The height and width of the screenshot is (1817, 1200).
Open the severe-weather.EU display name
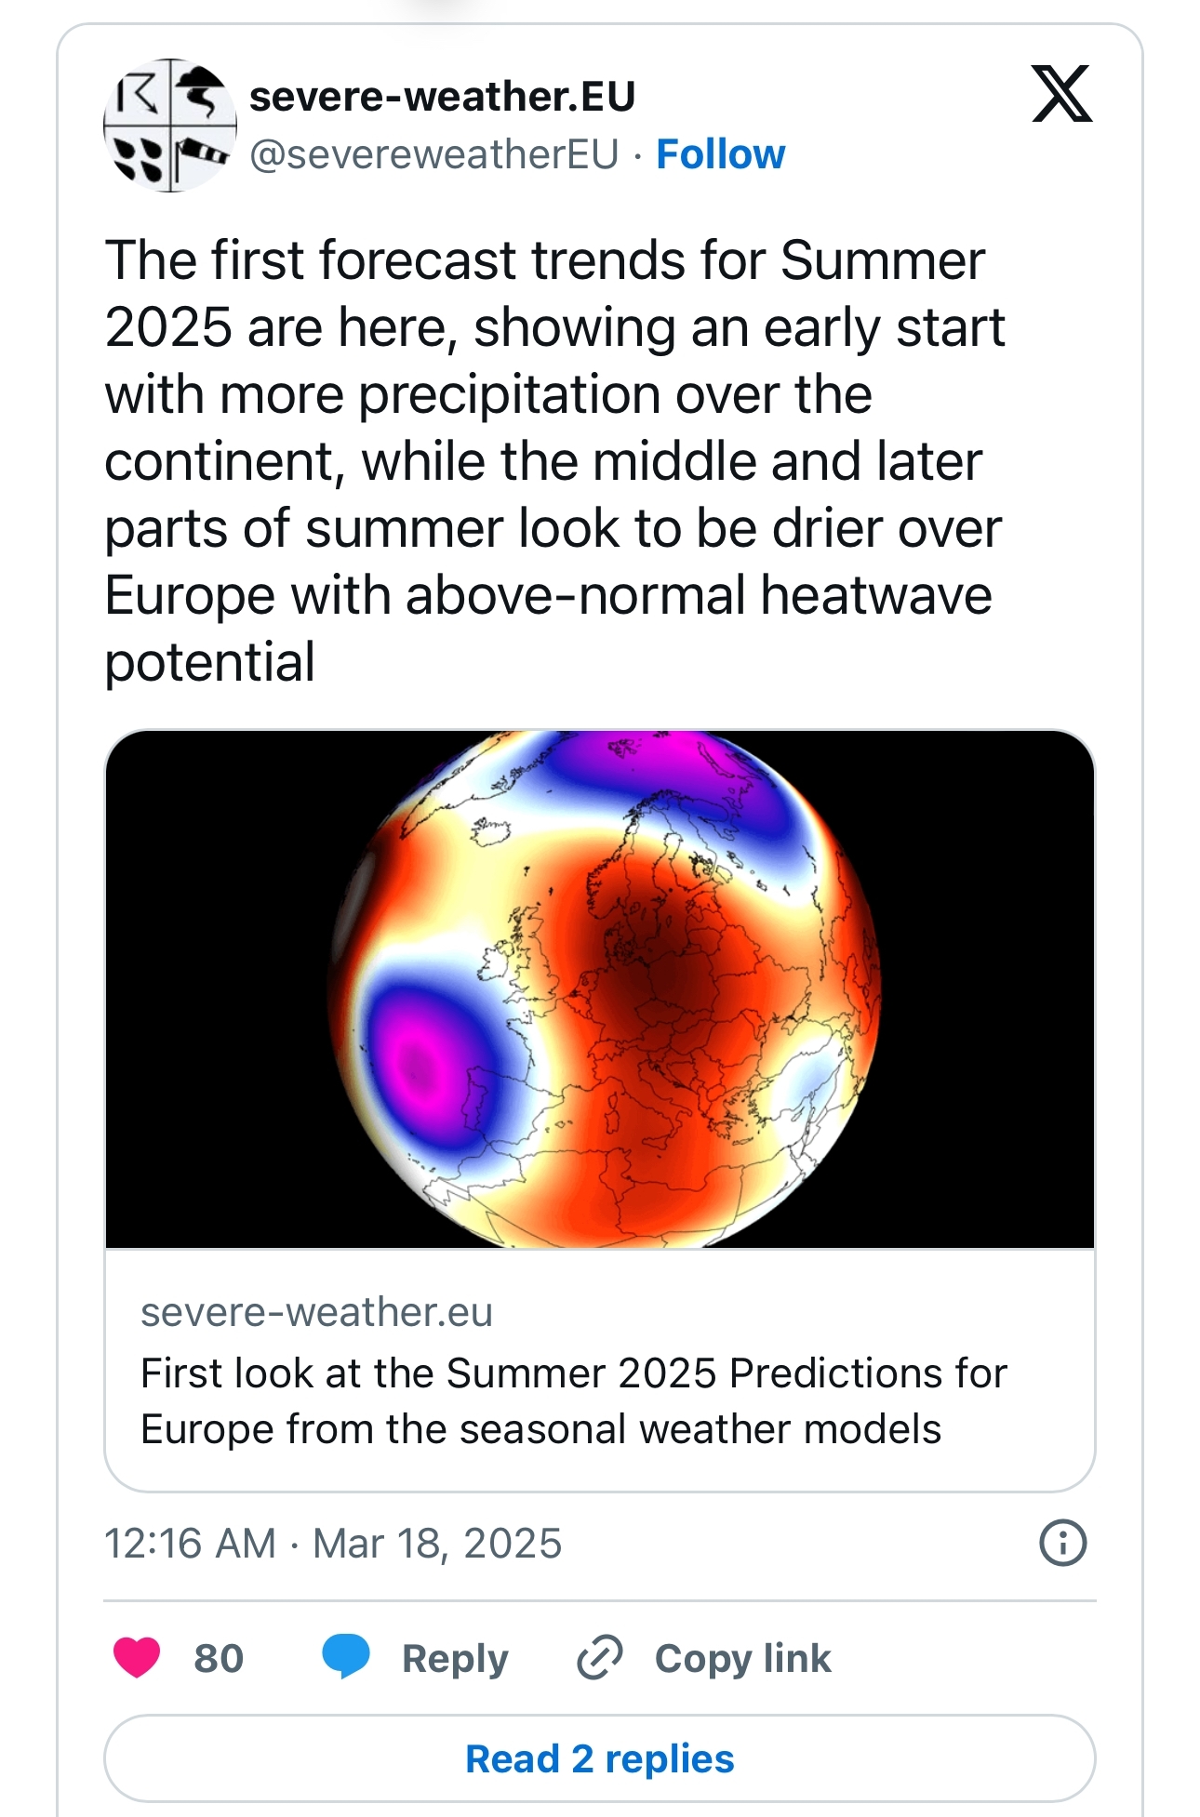pos(443,97)
